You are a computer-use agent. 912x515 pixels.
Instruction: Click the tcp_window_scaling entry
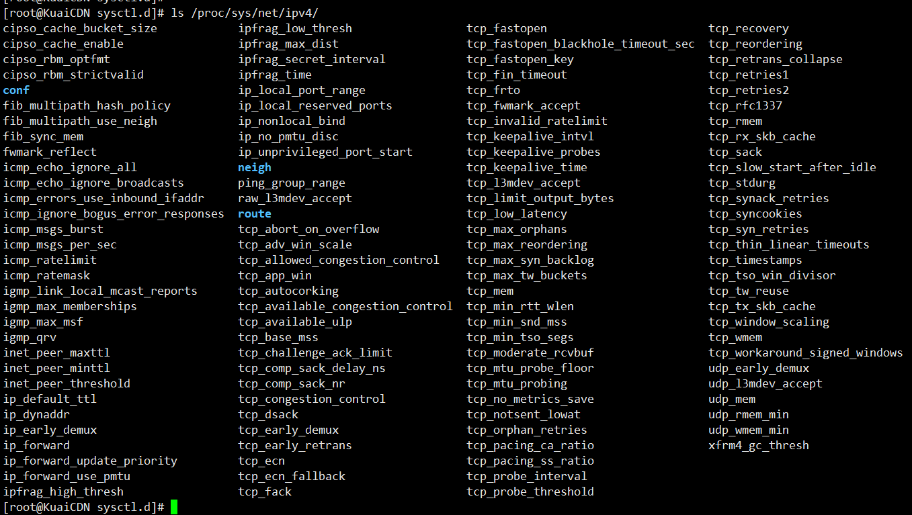coord(769,322)
